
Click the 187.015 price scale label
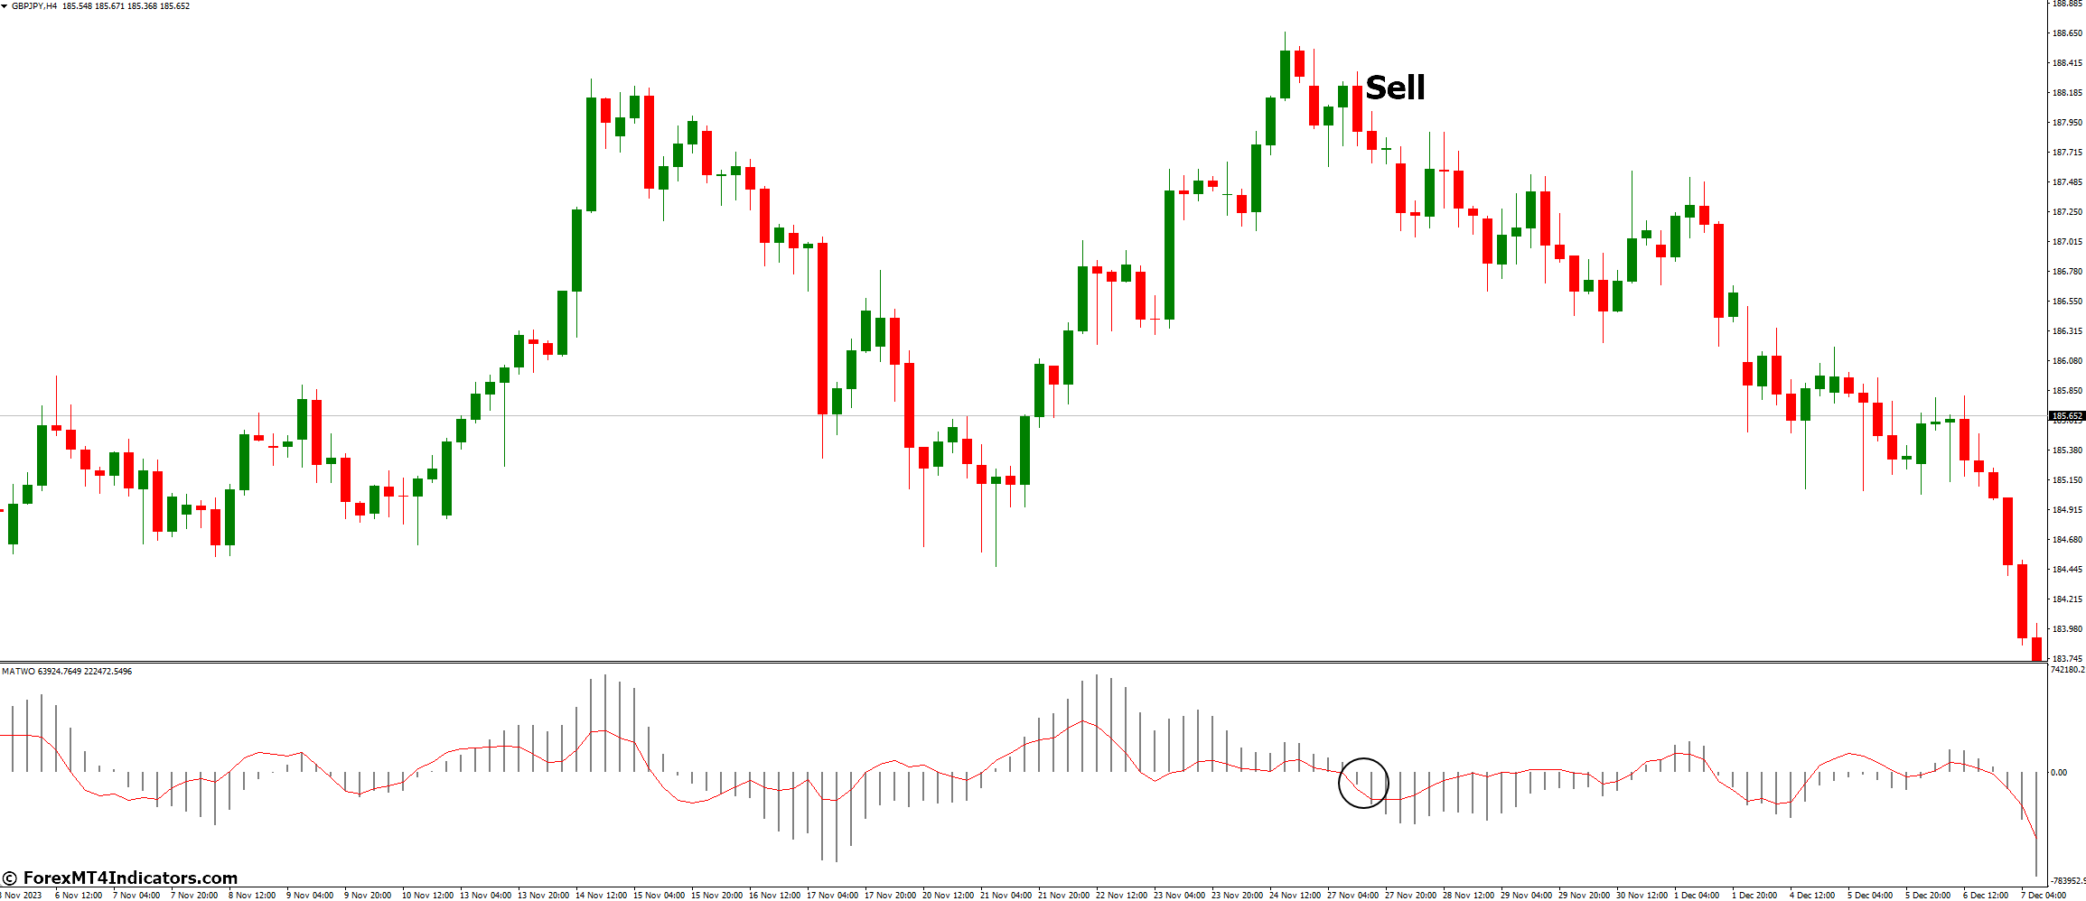pos(2067,242)
